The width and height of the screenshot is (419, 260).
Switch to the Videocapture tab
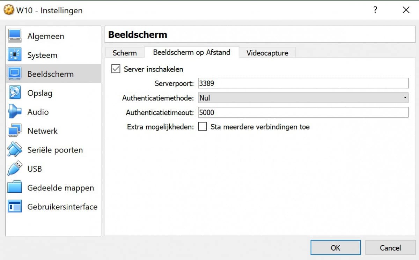click(x=267, y=53)
